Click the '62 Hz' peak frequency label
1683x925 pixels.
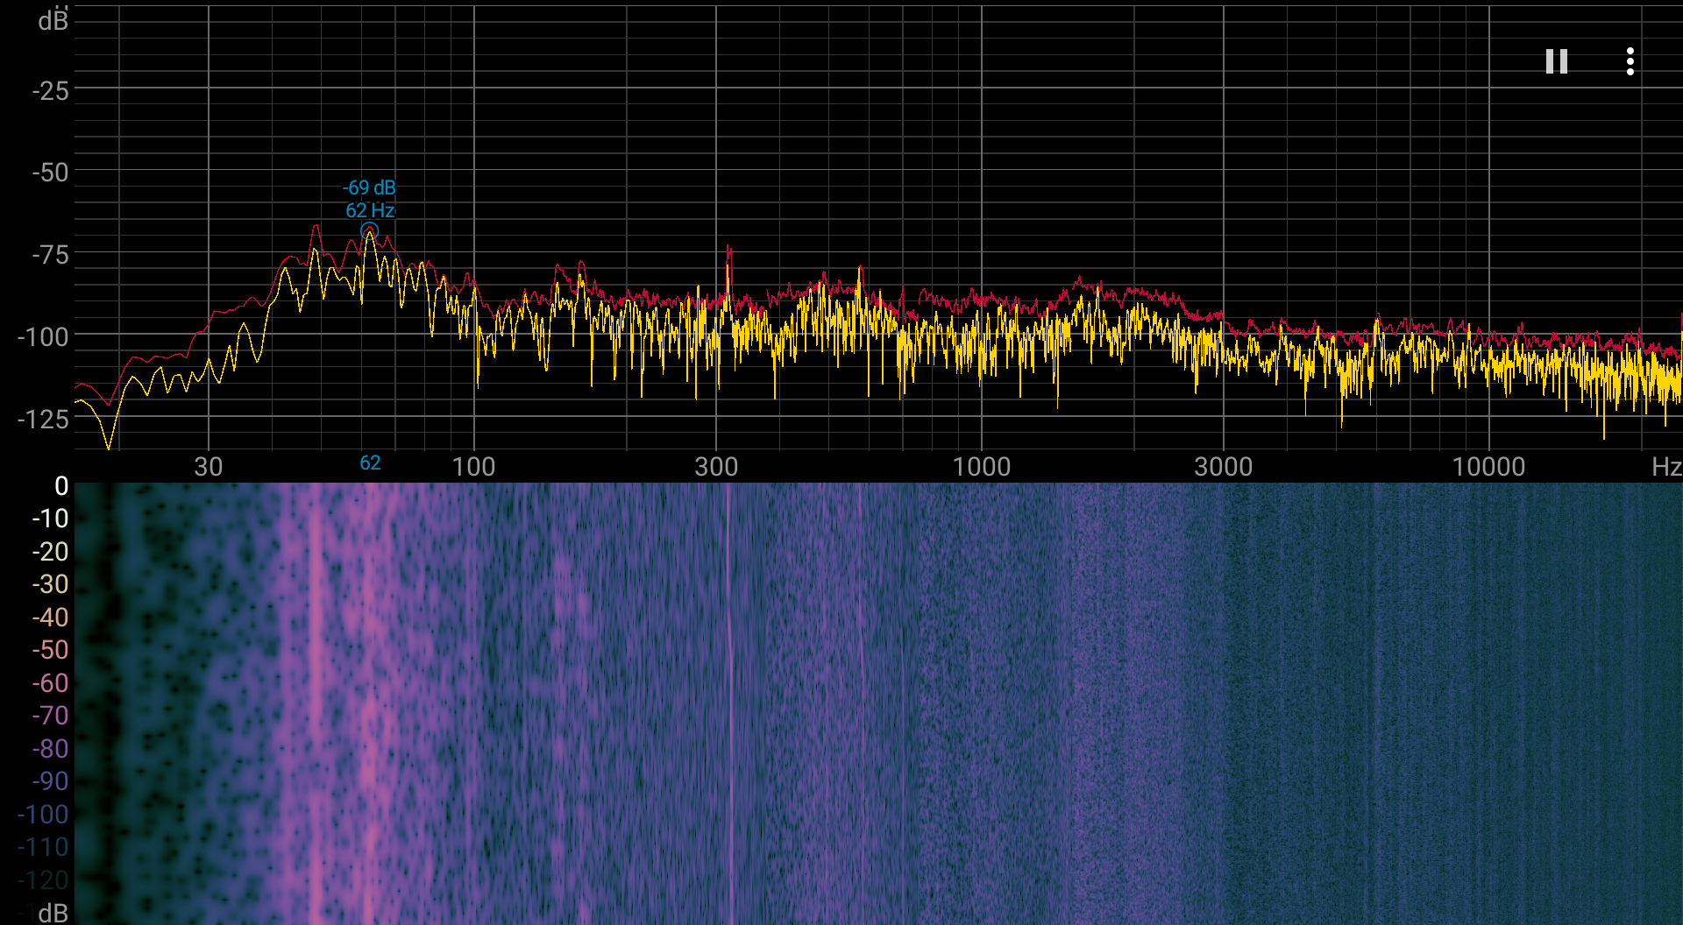pos(370,210)
